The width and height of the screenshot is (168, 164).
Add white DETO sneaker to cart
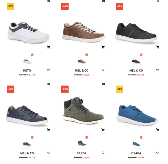[x=48, y=47]
